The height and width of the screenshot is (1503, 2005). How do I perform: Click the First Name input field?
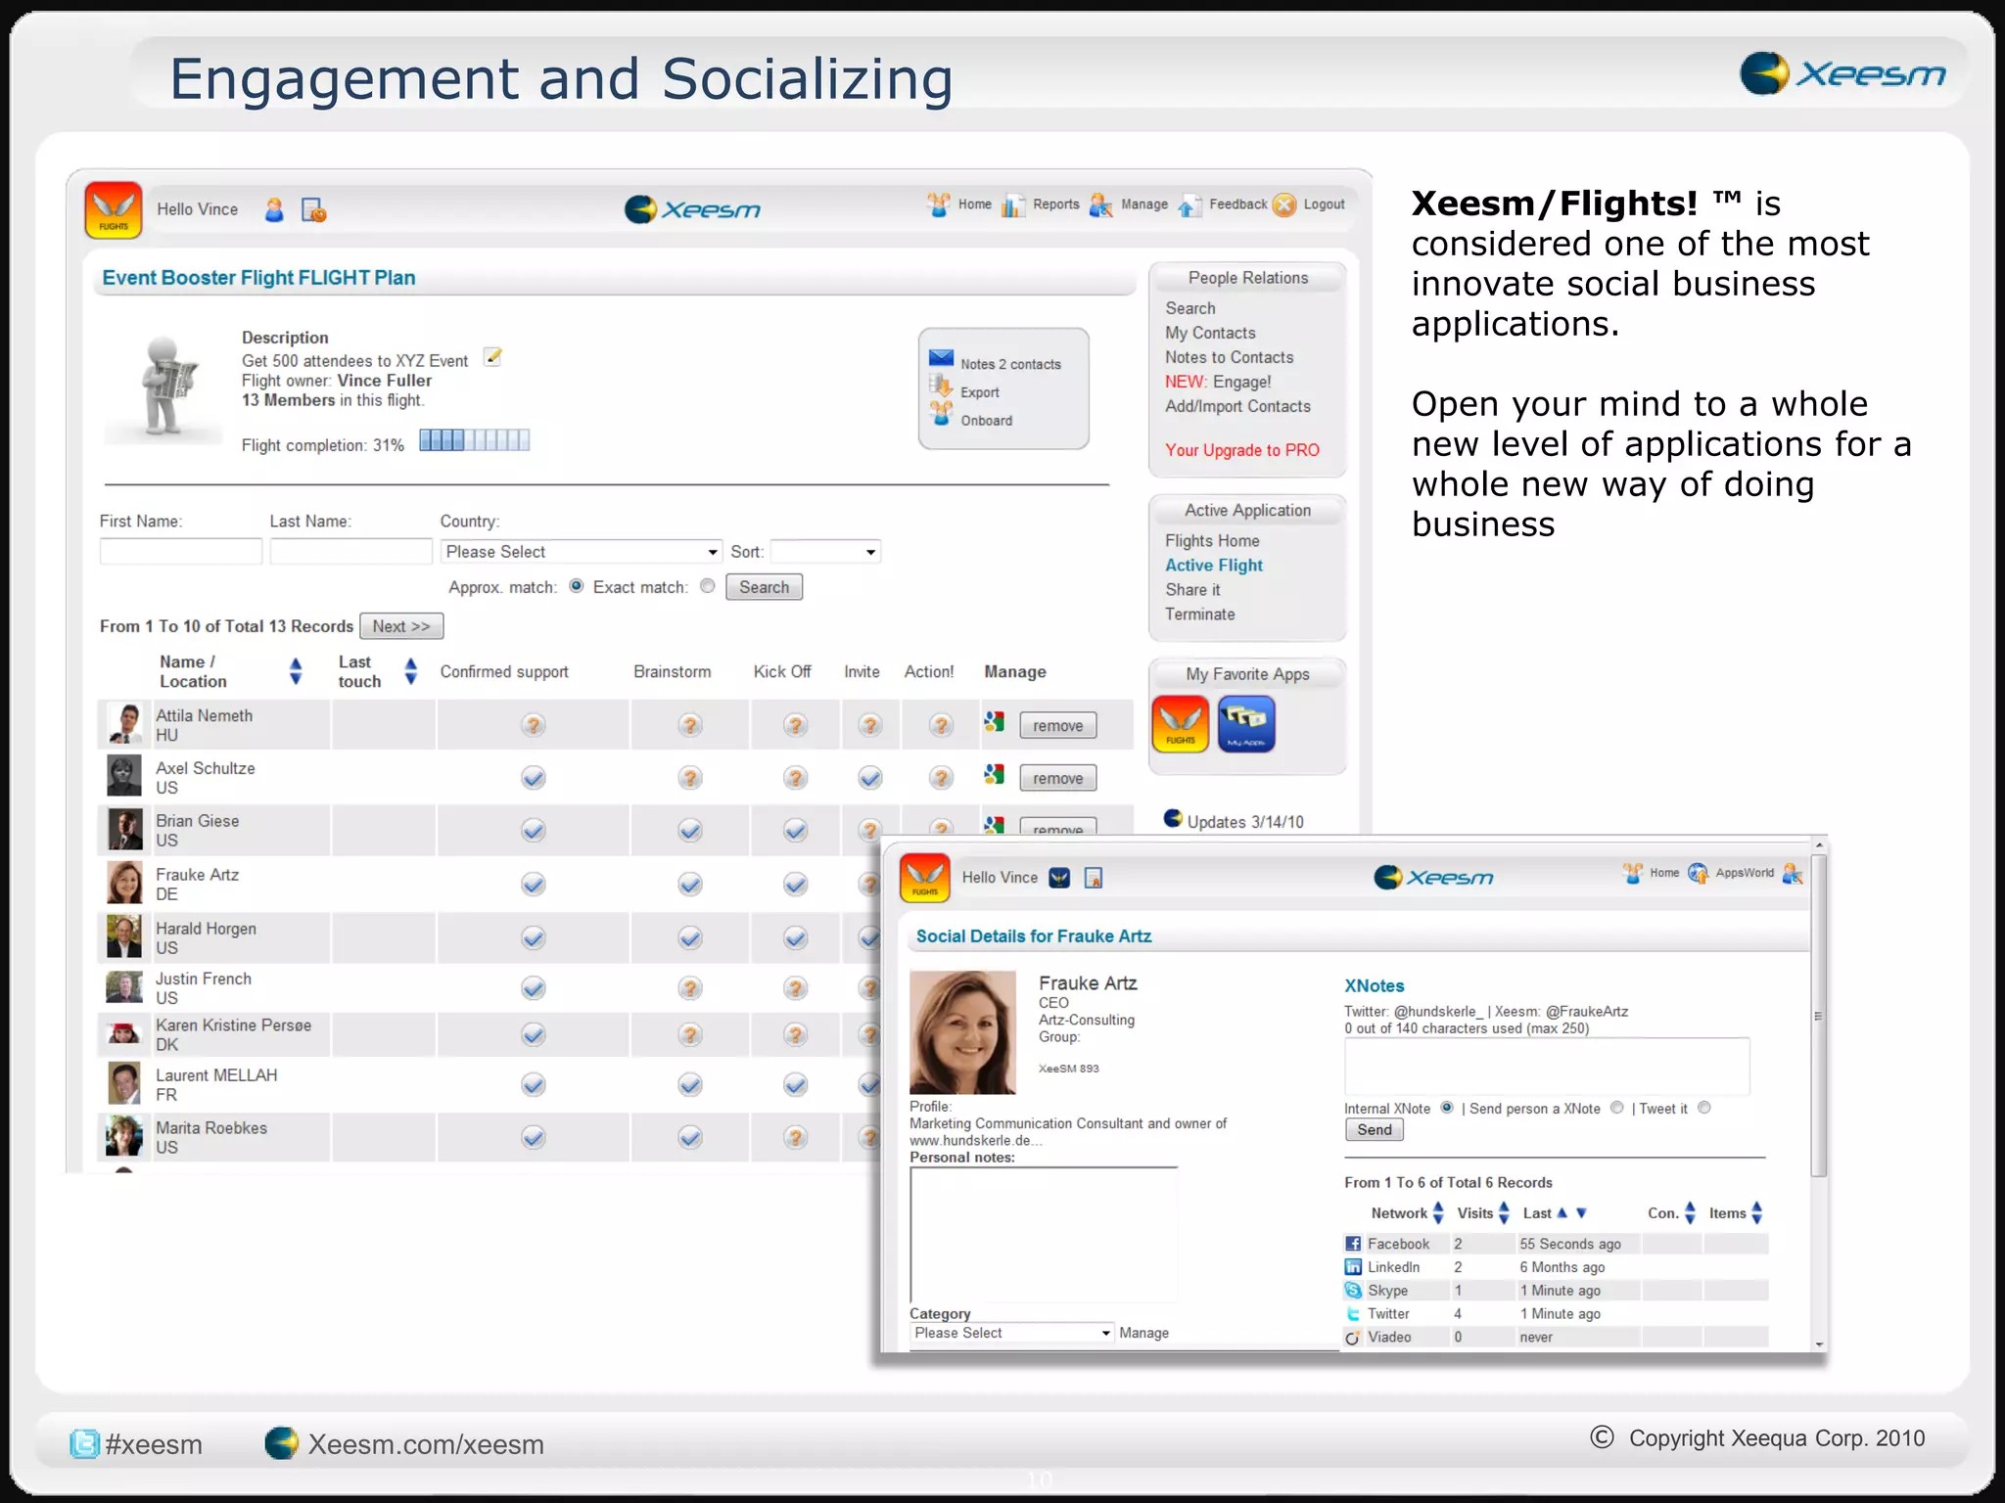[181, 552]
